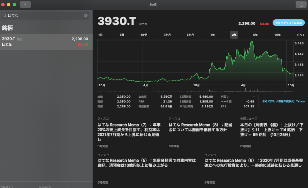The height and width of the screenshot is (188, 308).
Task: Click the stock price chart peak area
Action: 252,42
